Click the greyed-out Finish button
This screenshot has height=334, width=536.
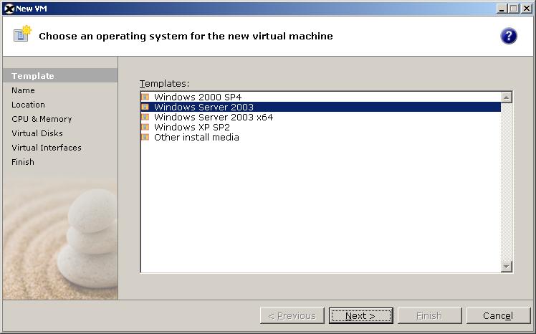[429, 315]
